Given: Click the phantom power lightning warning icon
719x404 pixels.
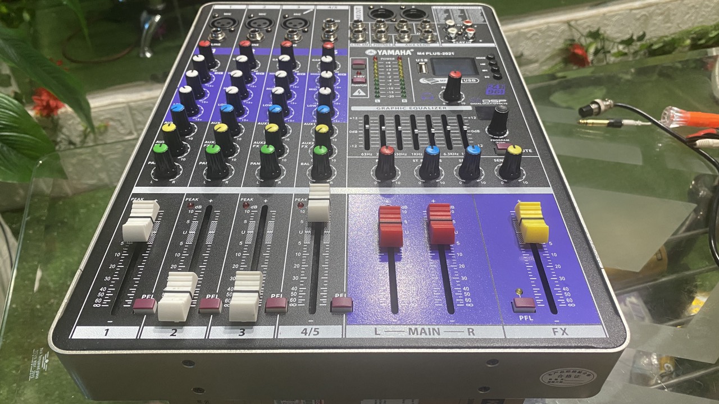Looking at the screenshot, I should 358,92.
